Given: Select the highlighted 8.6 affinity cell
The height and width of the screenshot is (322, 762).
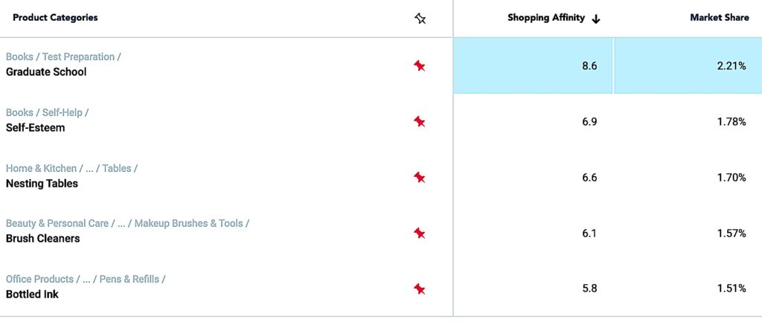Looking at the screenshot, I should 533,65.
